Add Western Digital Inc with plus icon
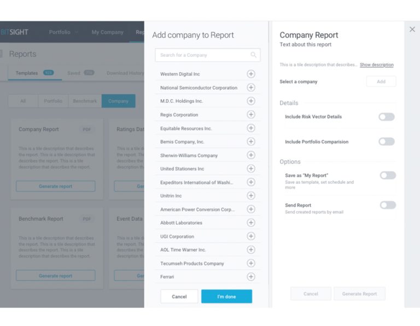 [250, 74]
